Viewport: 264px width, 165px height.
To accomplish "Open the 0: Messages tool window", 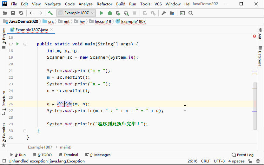I will pyautogui.click(x=98, y=155).
